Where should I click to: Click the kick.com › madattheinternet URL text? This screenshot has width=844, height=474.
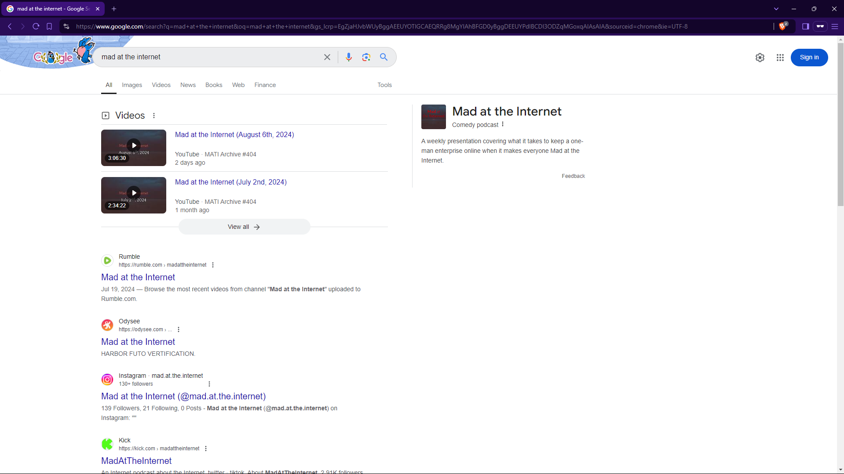pos(159,449)
